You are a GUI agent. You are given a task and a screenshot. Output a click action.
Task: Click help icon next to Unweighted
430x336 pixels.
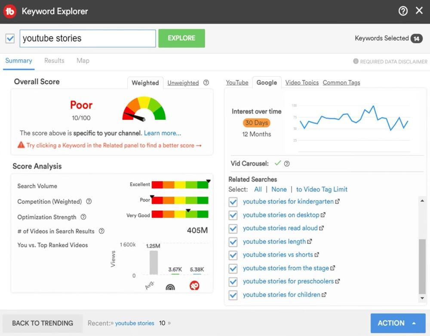[x=206, y=82]
